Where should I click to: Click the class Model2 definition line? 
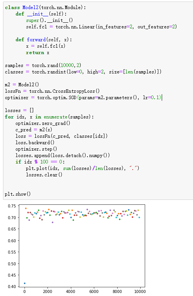coord(45,7)
